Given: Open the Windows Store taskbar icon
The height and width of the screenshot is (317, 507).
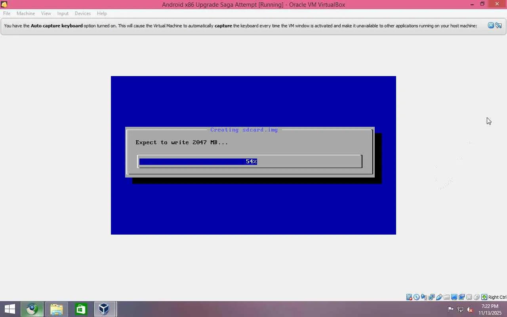Looking at the screenshot, I should [x=81, y=309].
